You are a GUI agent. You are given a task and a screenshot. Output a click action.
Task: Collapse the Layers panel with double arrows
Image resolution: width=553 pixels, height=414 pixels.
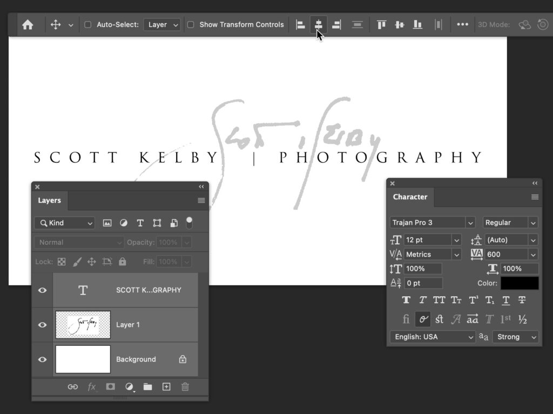[x=201, y=186]
